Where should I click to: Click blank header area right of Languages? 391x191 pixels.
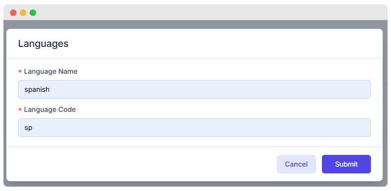point(224,44)
